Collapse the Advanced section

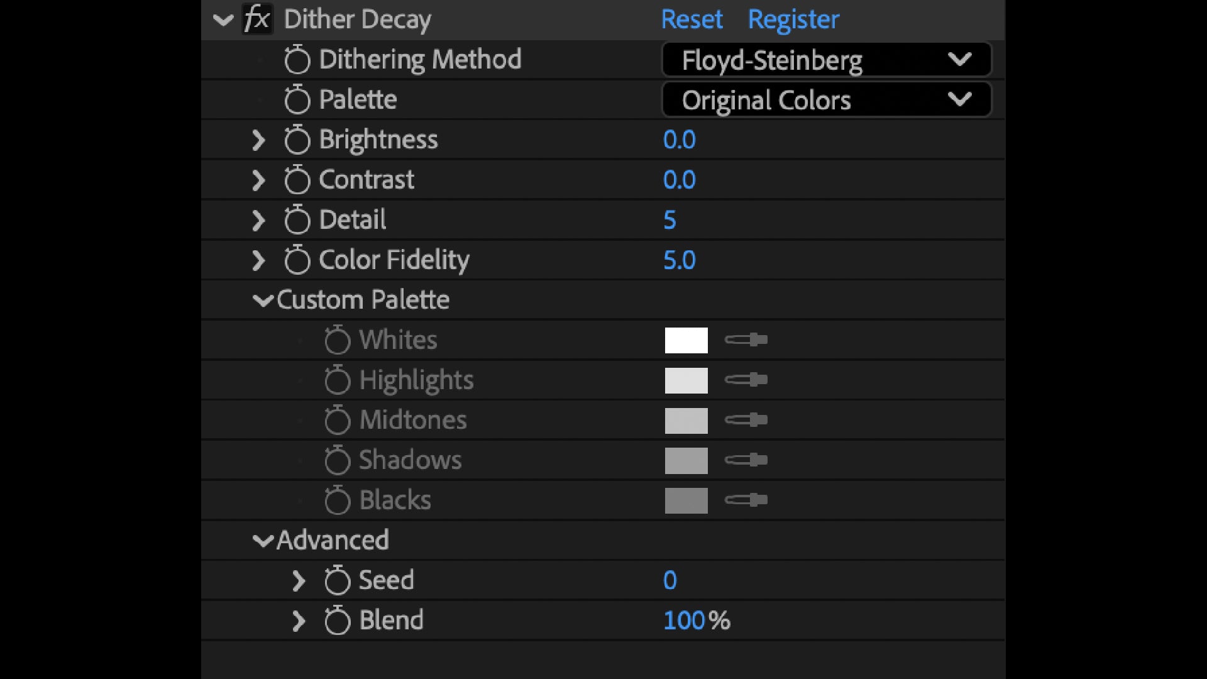(263, 541)
